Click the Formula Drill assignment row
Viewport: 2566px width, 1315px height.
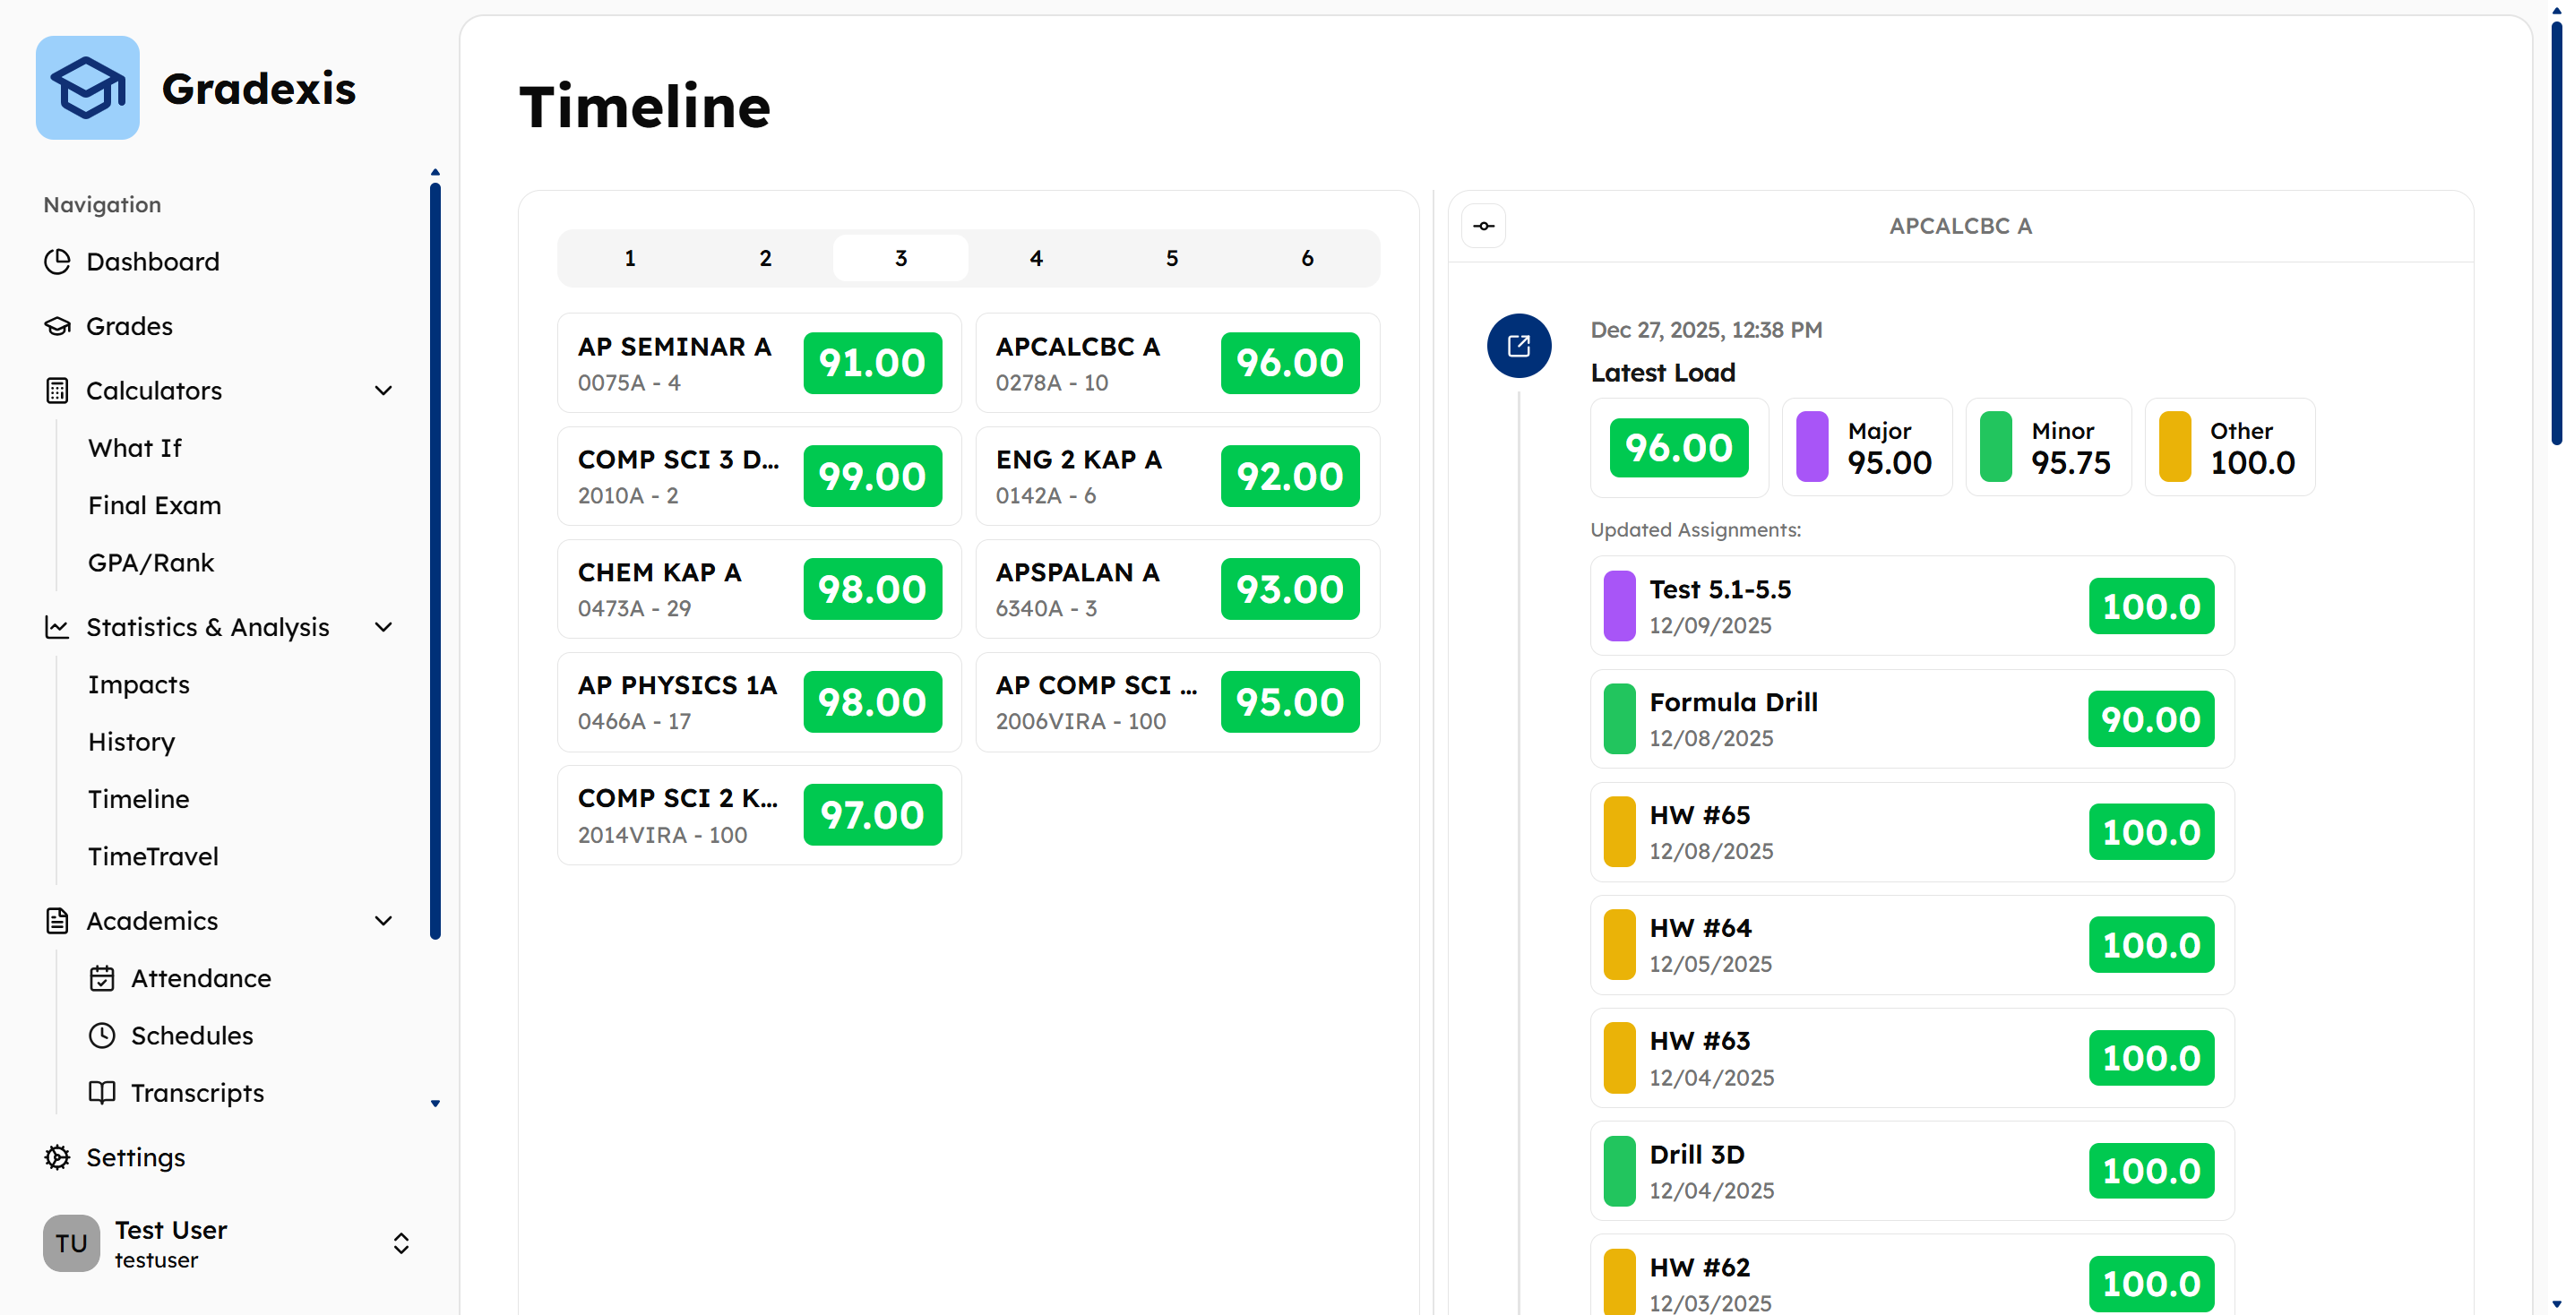1913,719
